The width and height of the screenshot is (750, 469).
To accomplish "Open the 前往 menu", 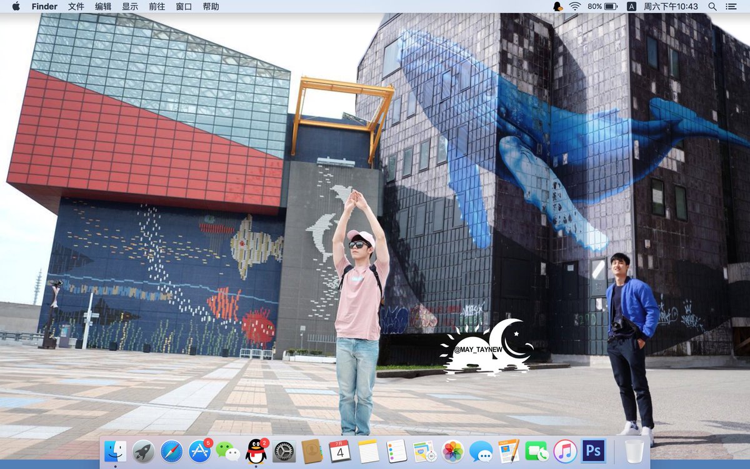I will pyautogui.click(x=157, y=6).
